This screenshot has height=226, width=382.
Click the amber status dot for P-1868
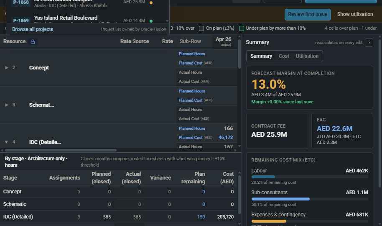[x=151, y=3]
